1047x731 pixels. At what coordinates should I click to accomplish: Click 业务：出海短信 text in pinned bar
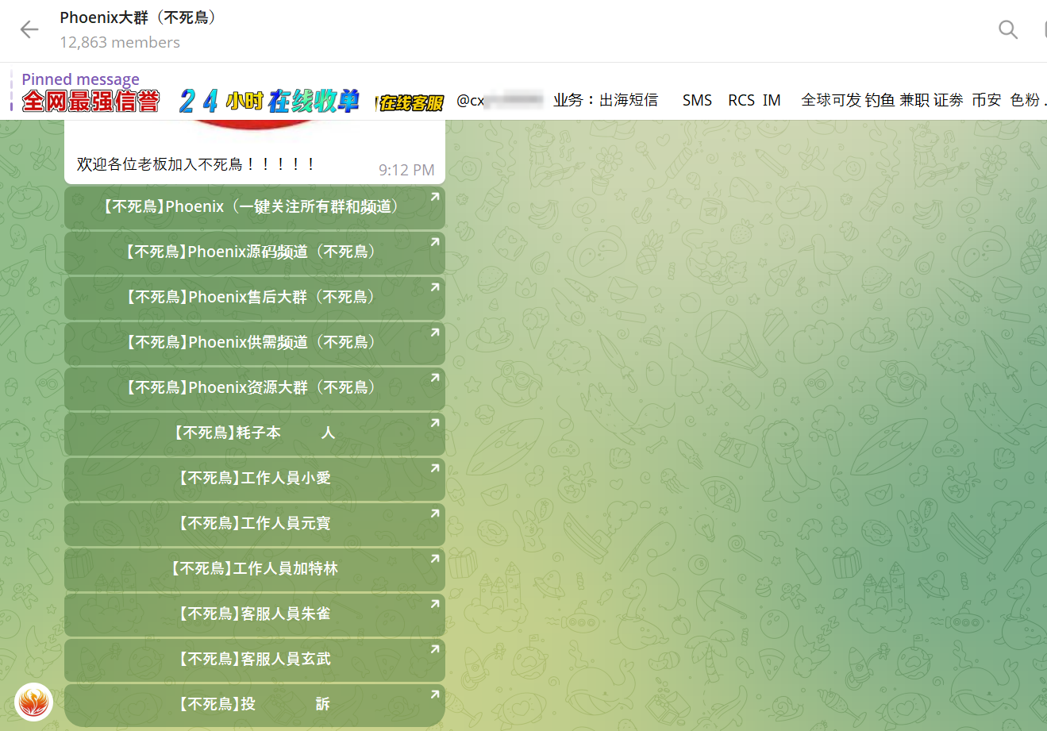[606, 100]
